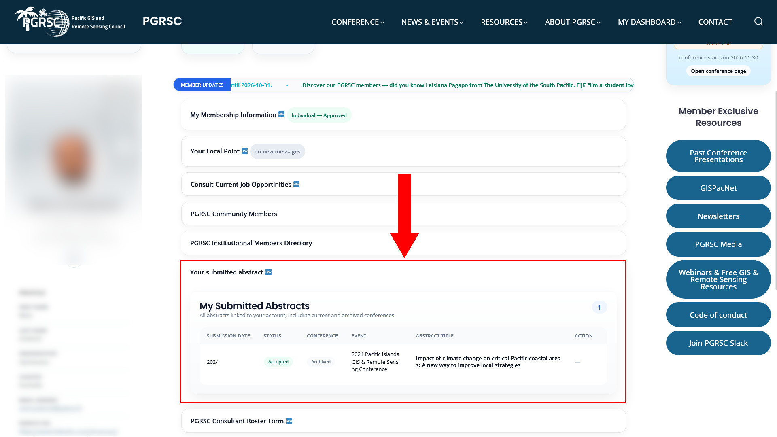
Task: Click the 2024 Pacific Islands GIS event cell
Action: pyautogui.click(x=376, y=362)
